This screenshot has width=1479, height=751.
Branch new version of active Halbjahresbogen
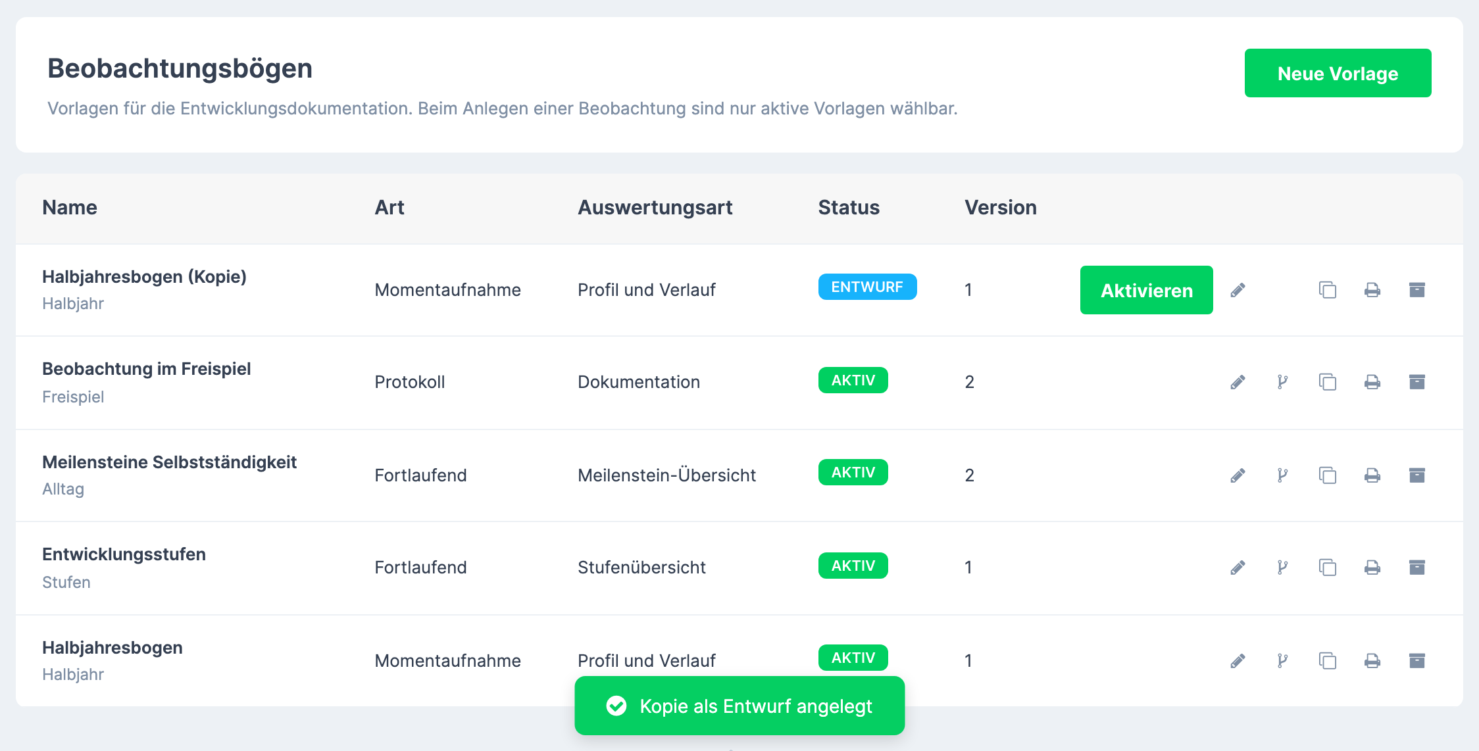[x=1282, y=661]
